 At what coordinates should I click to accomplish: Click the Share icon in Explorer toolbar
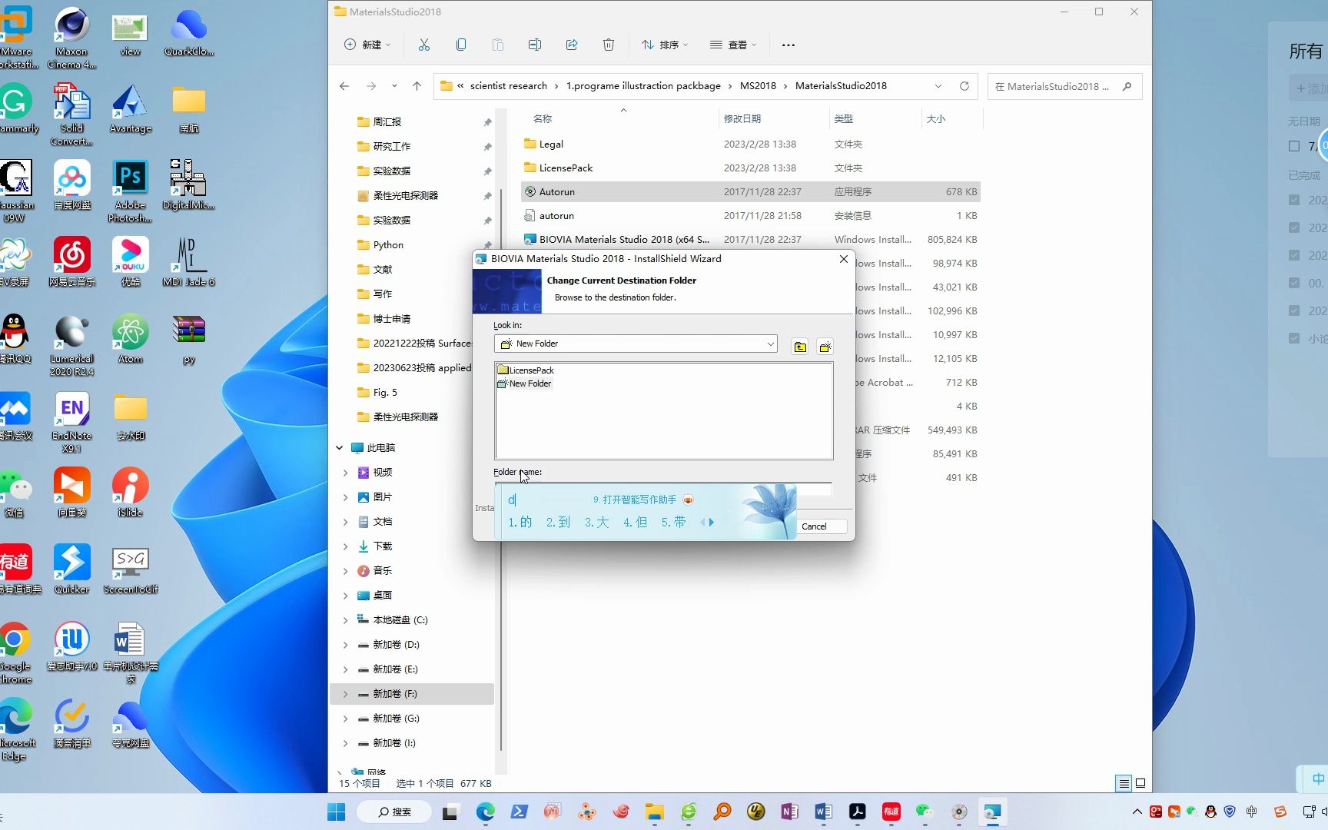point(572,45)
